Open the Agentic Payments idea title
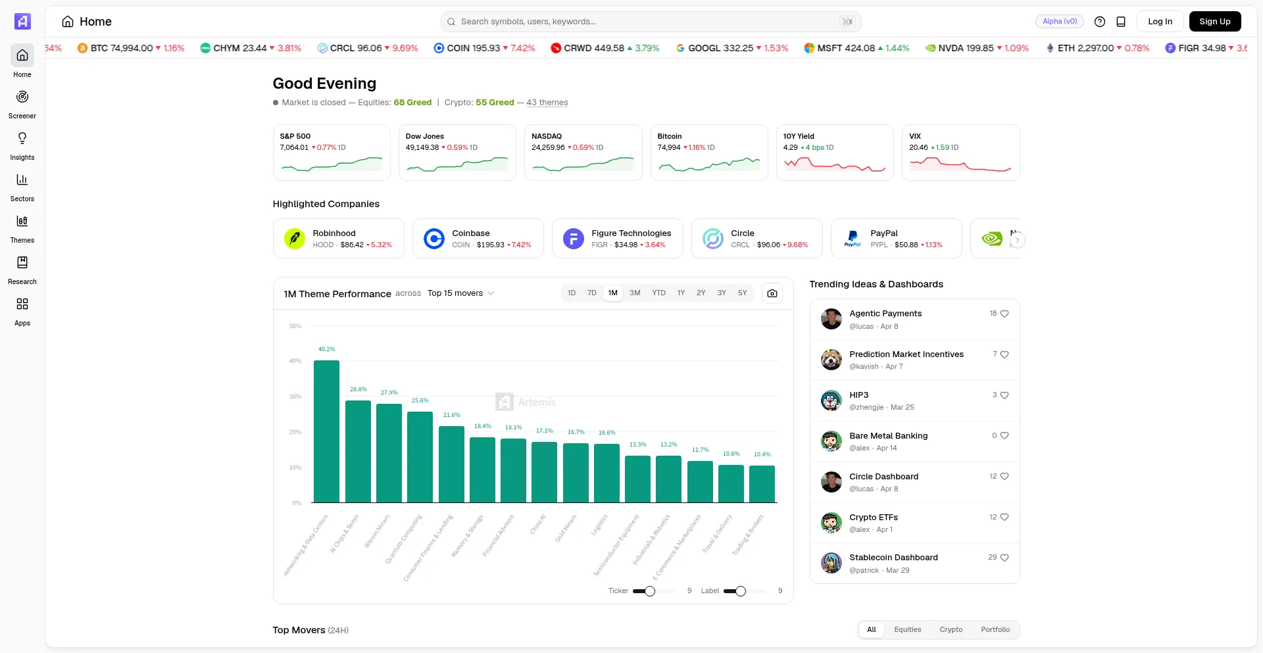Image resolution: width=1263 pixels, height=653 pixels. pos(885,314)
